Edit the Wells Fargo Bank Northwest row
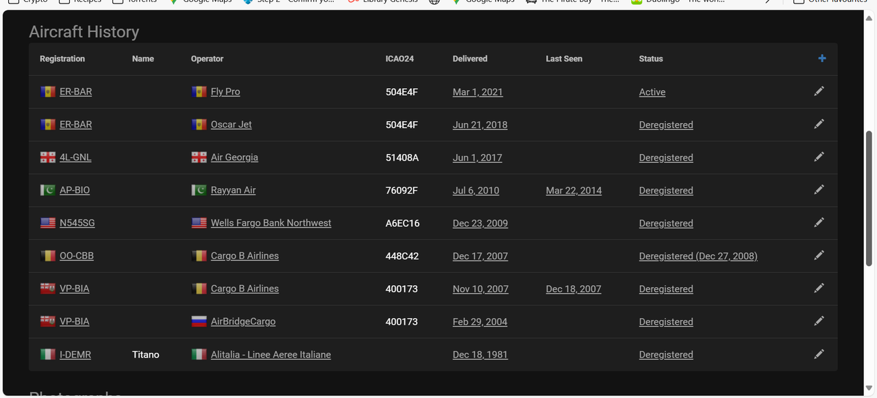 tap(819, 222)
